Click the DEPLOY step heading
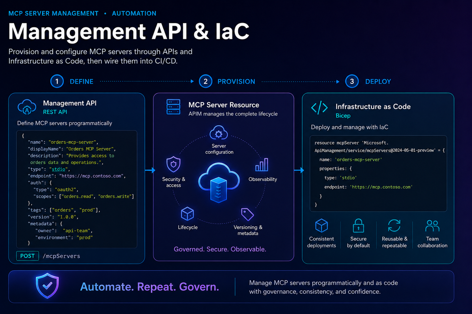The width and height of the screenshot is (472, 314). [x=378, y=82]
